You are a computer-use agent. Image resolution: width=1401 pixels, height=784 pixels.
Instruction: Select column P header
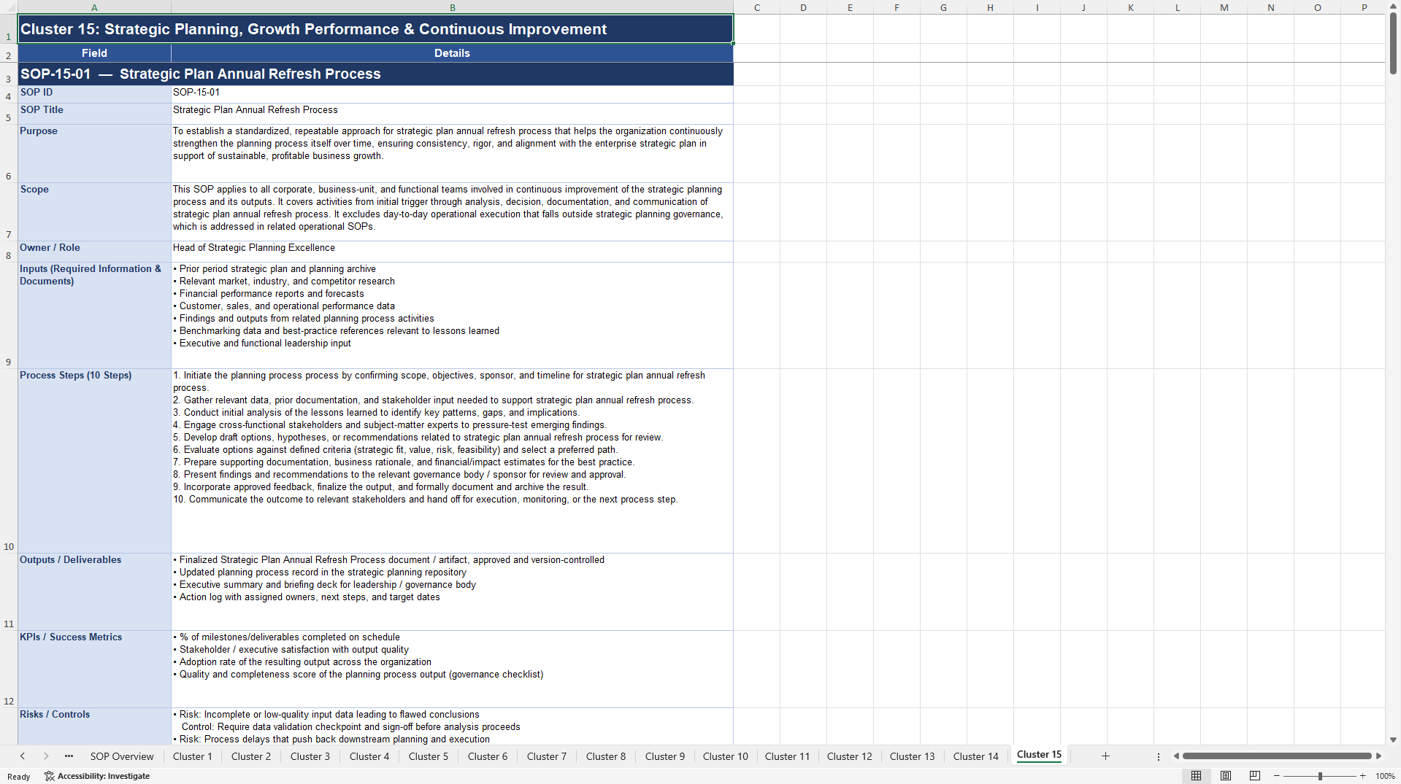click(x=1364, y=7)
